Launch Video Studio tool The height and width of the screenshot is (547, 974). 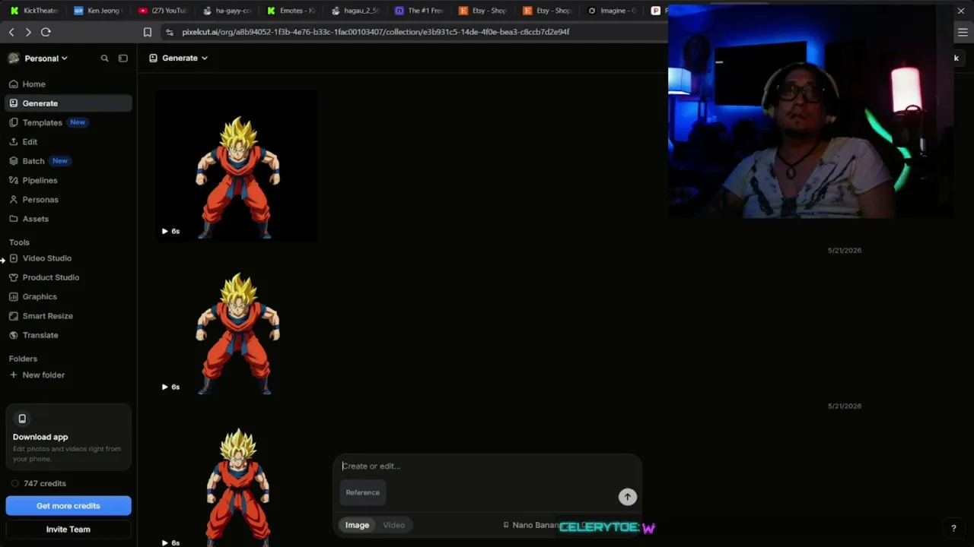pos(68,258)
